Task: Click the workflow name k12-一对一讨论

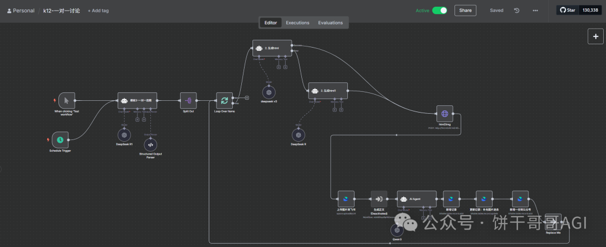Action: 62,11
